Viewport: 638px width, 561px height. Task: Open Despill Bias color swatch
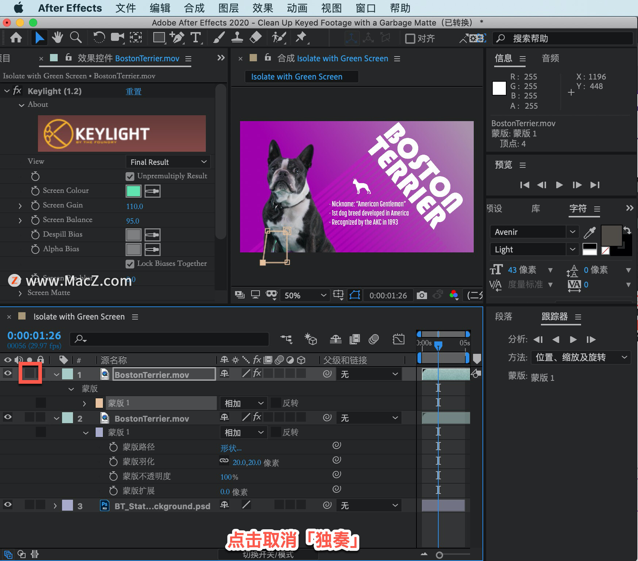134,235
